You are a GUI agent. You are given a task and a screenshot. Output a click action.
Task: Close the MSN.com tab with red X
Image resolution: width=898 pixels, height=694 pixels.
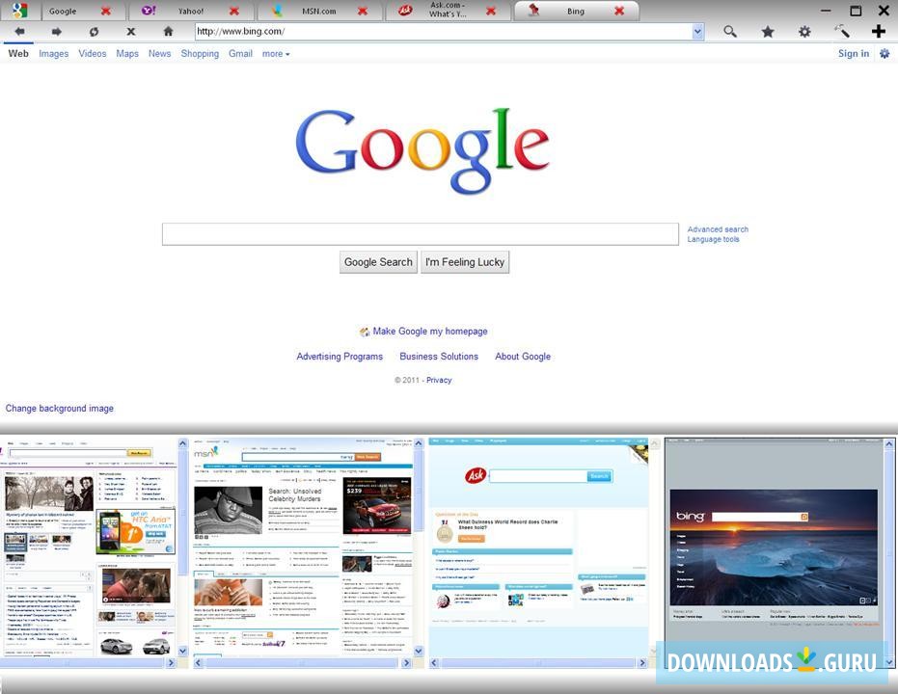pyautogui.click(x=363, y=11)
